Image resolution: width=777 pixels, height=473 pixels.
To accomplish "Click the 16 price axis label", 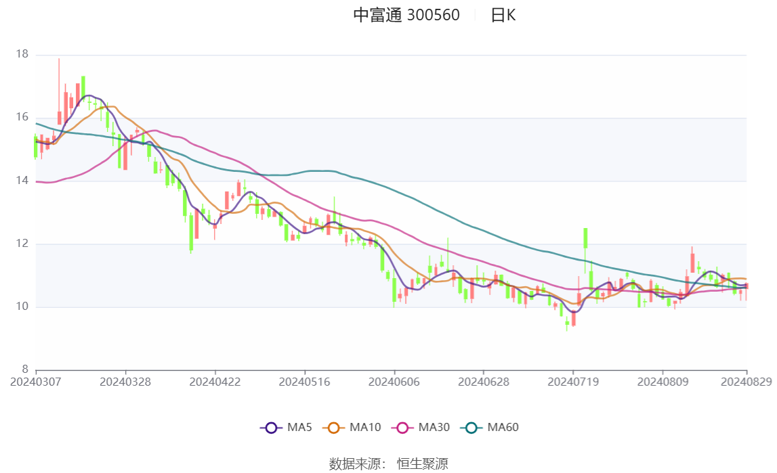I will pos(22,117).
